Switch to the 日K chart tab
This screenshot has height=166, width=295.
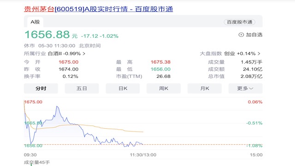pyautogui.click(x=123, y=89)
